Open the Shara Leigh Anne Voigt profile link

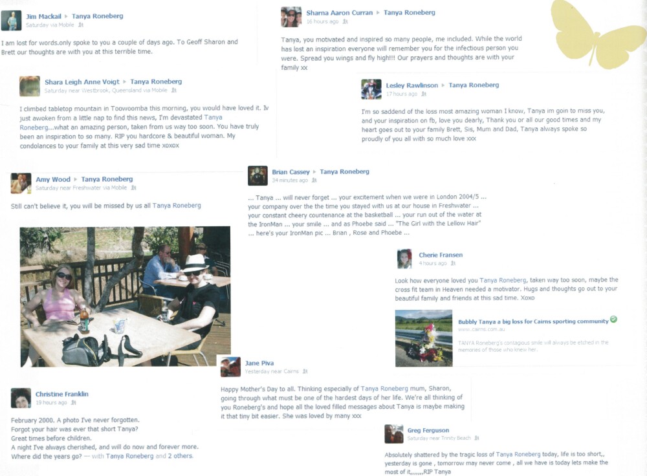click(82, 81)
